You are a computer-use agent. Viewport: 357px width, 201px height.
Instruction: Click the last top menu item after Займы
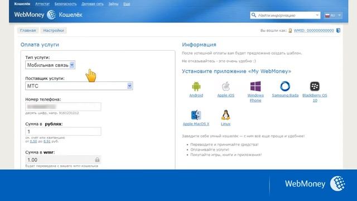click(x=127, y=4)
